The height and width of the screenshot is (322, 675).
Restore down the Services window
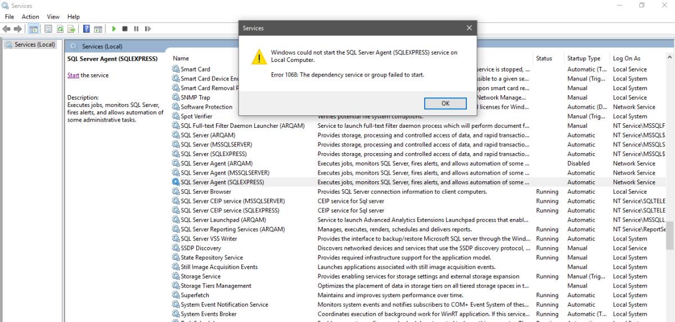click(x=642, y=6)
